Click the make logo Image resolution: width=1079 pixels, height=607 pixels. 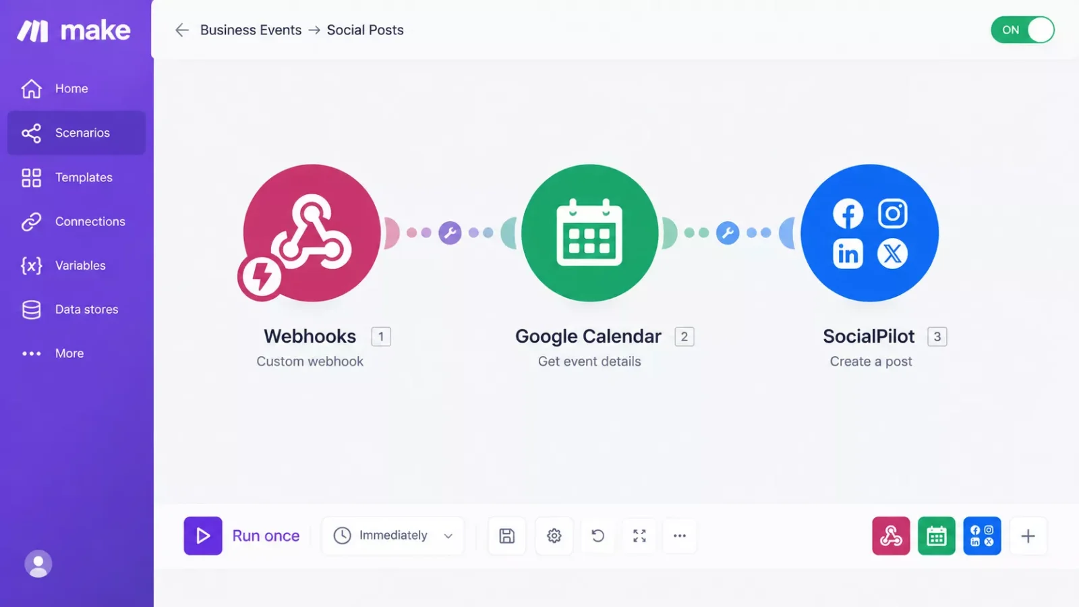click(x=74, y=30)
